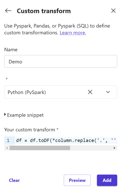Click the code editor right scroll arrow
Viewport: 122px width, 191px height.
(x=114, y=148)
